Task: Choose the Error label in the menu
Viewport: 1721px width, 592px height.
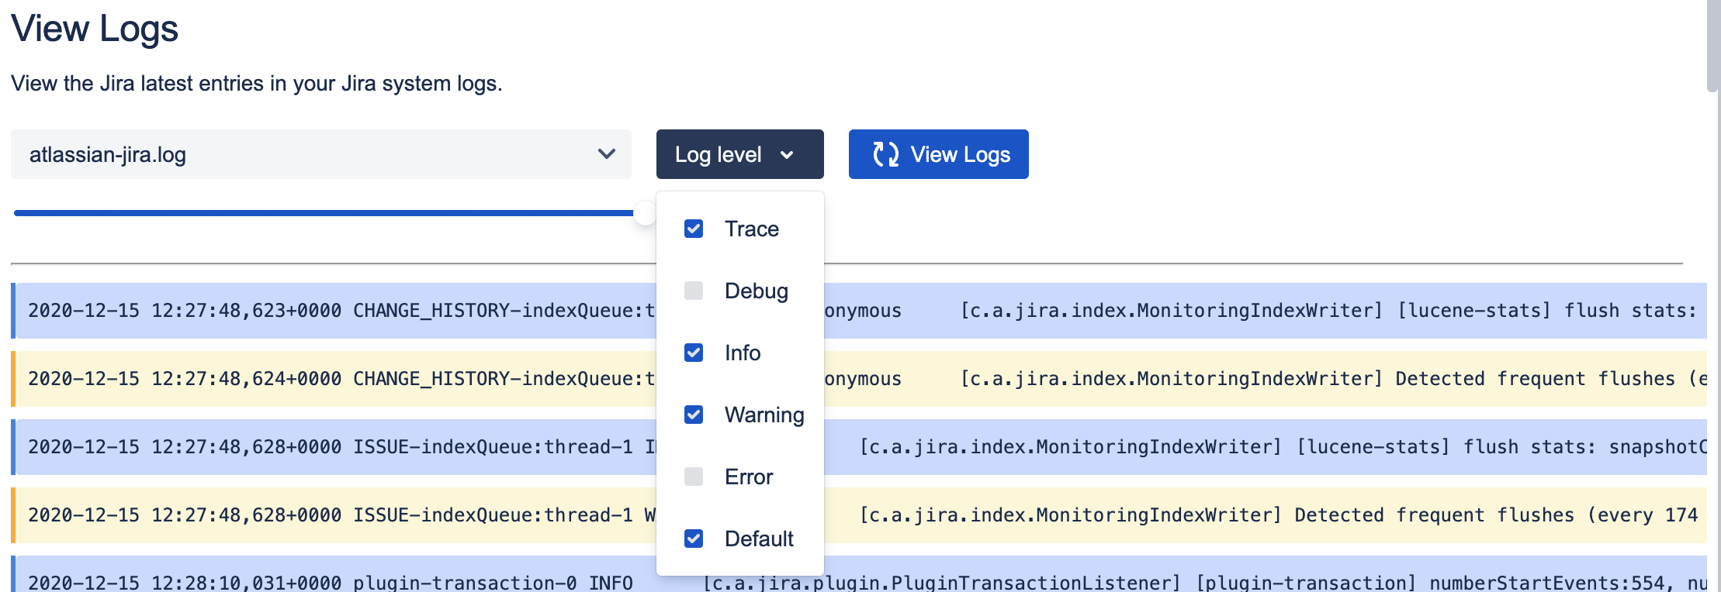Action: [x=748, y=477]
